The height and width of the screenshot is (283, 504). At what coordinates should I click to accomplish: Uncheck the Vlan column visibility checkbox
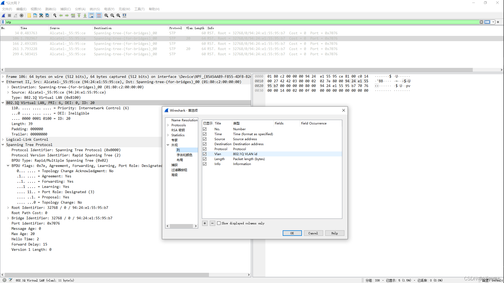tap(205, 154)
